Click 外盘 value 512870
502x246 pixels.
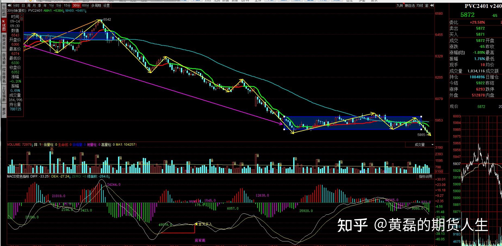tap(478, 95)
